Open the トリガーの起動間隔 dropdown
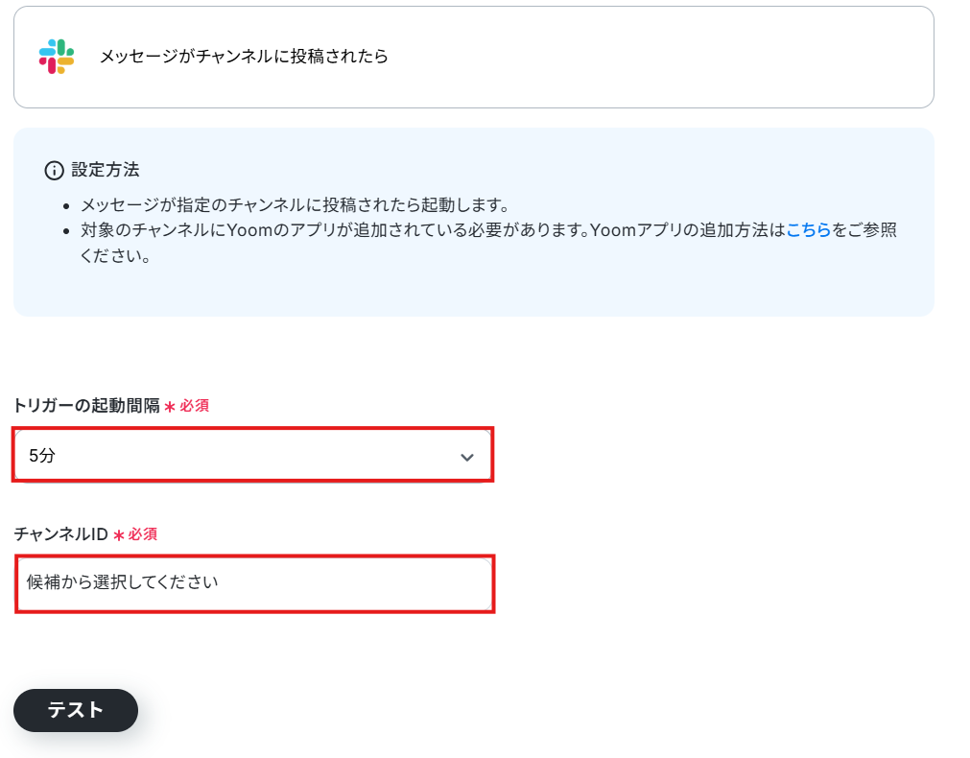 click(253, 455)
